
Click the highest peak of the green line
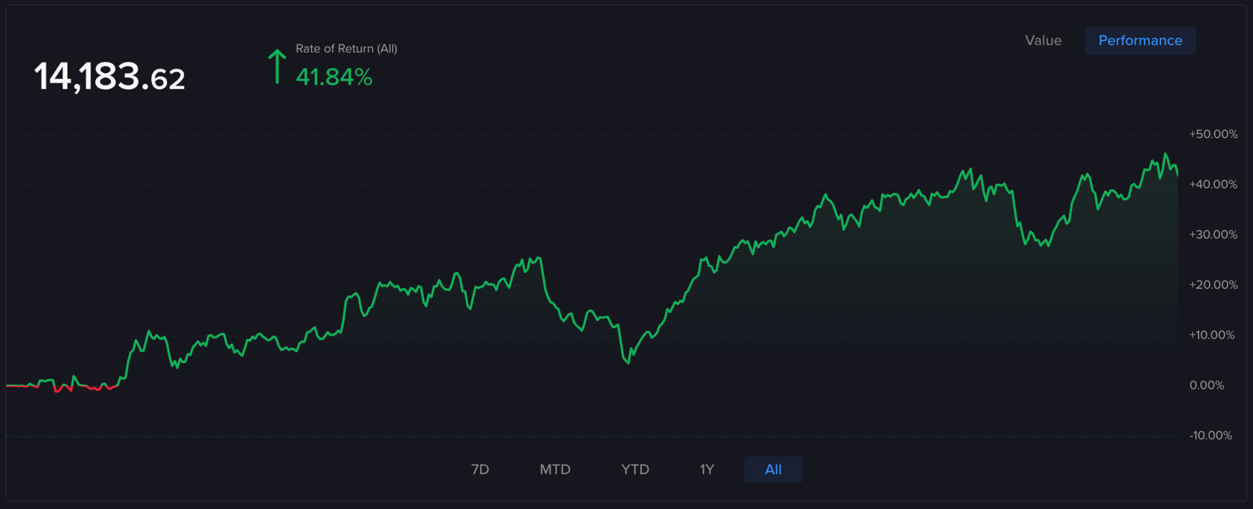pos(1166,154)
